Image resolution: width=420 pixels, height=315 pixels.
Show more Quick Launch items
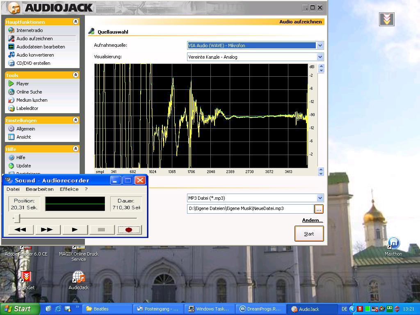(78, 307)
